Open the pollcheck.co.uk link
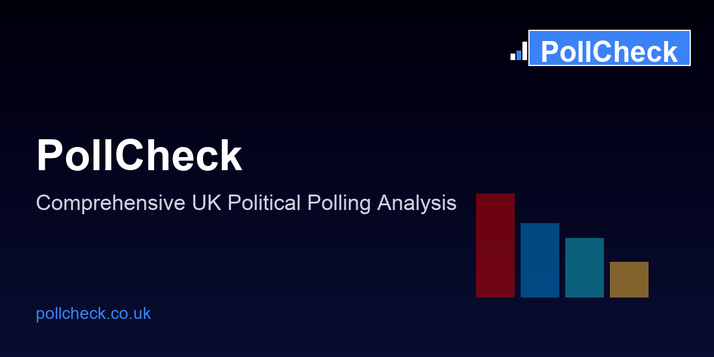 tap(93, 314)
